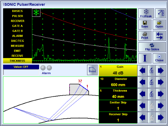Viewport: 168px width, 126px height.
Task: Select the Emitter Skip parameter
Action: coord(118,106)
